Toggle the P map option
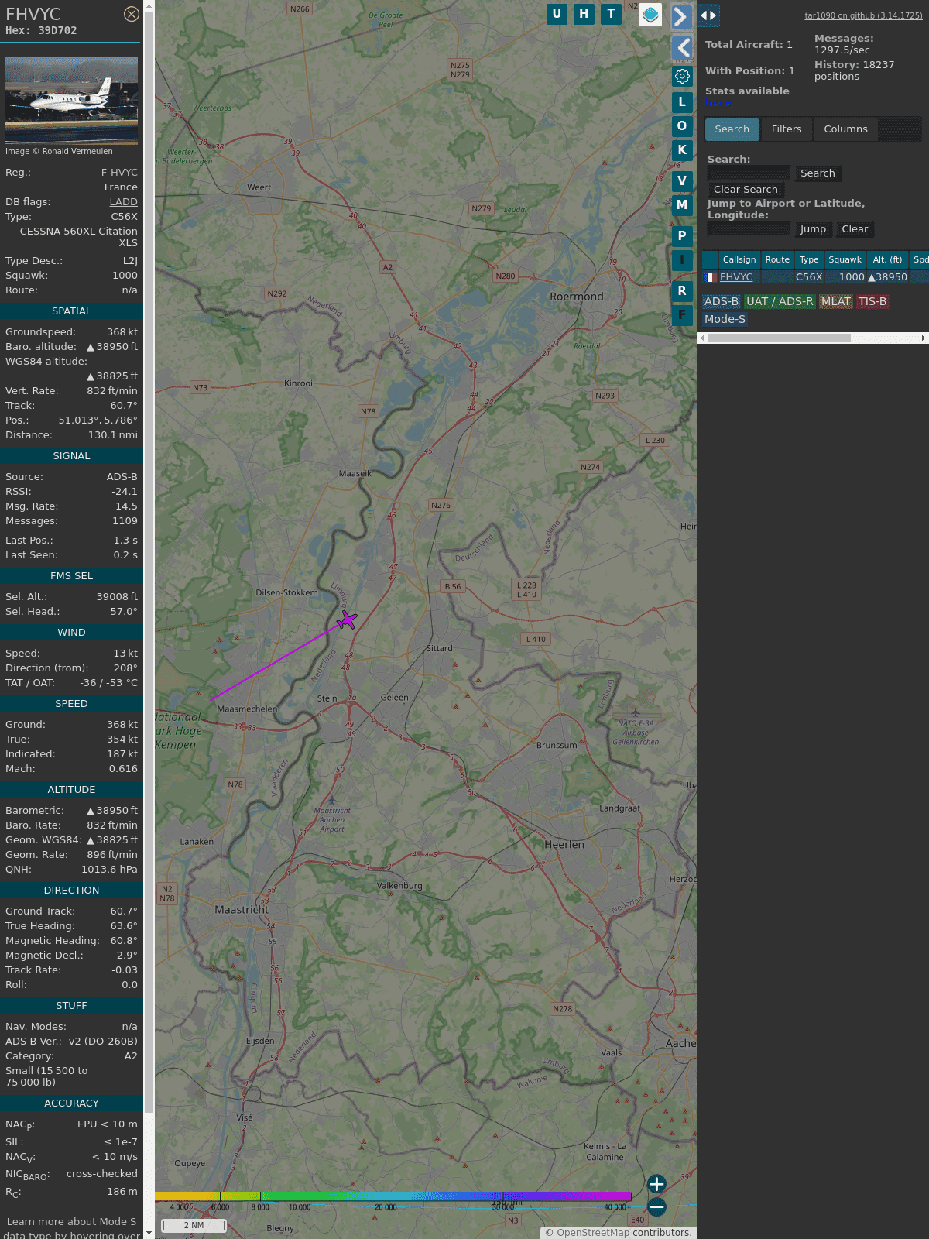 (682, 236)
